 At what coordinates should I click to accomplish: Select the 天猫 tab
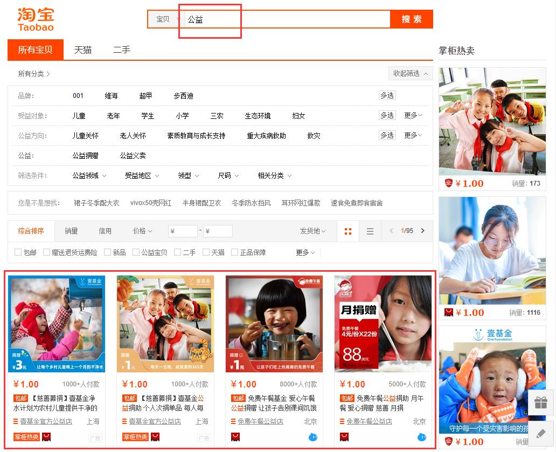(x=82, y=50)
